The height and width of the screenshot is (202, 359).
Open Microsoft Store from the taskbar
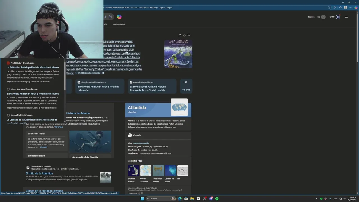(x=186, y=199)
